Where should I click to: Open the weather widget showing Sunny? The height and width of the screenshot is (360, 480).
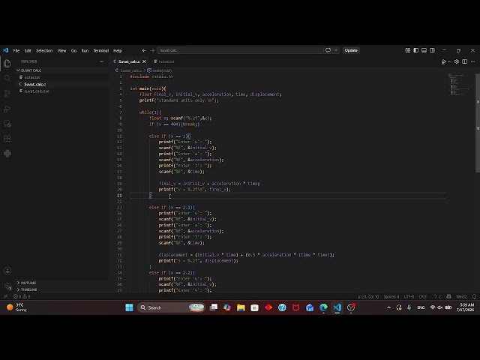point(17,307)
